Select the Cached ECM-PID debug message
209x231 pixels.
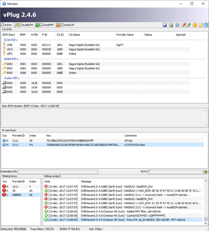pos(123,215)
